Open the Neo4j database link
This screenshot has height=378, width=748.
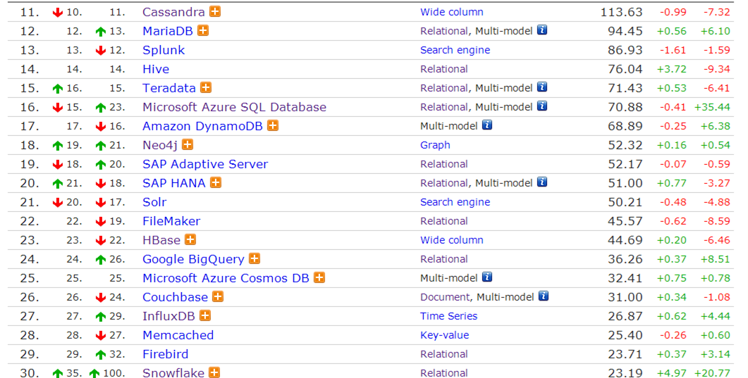pyautogui.click(x=160, y=145)
